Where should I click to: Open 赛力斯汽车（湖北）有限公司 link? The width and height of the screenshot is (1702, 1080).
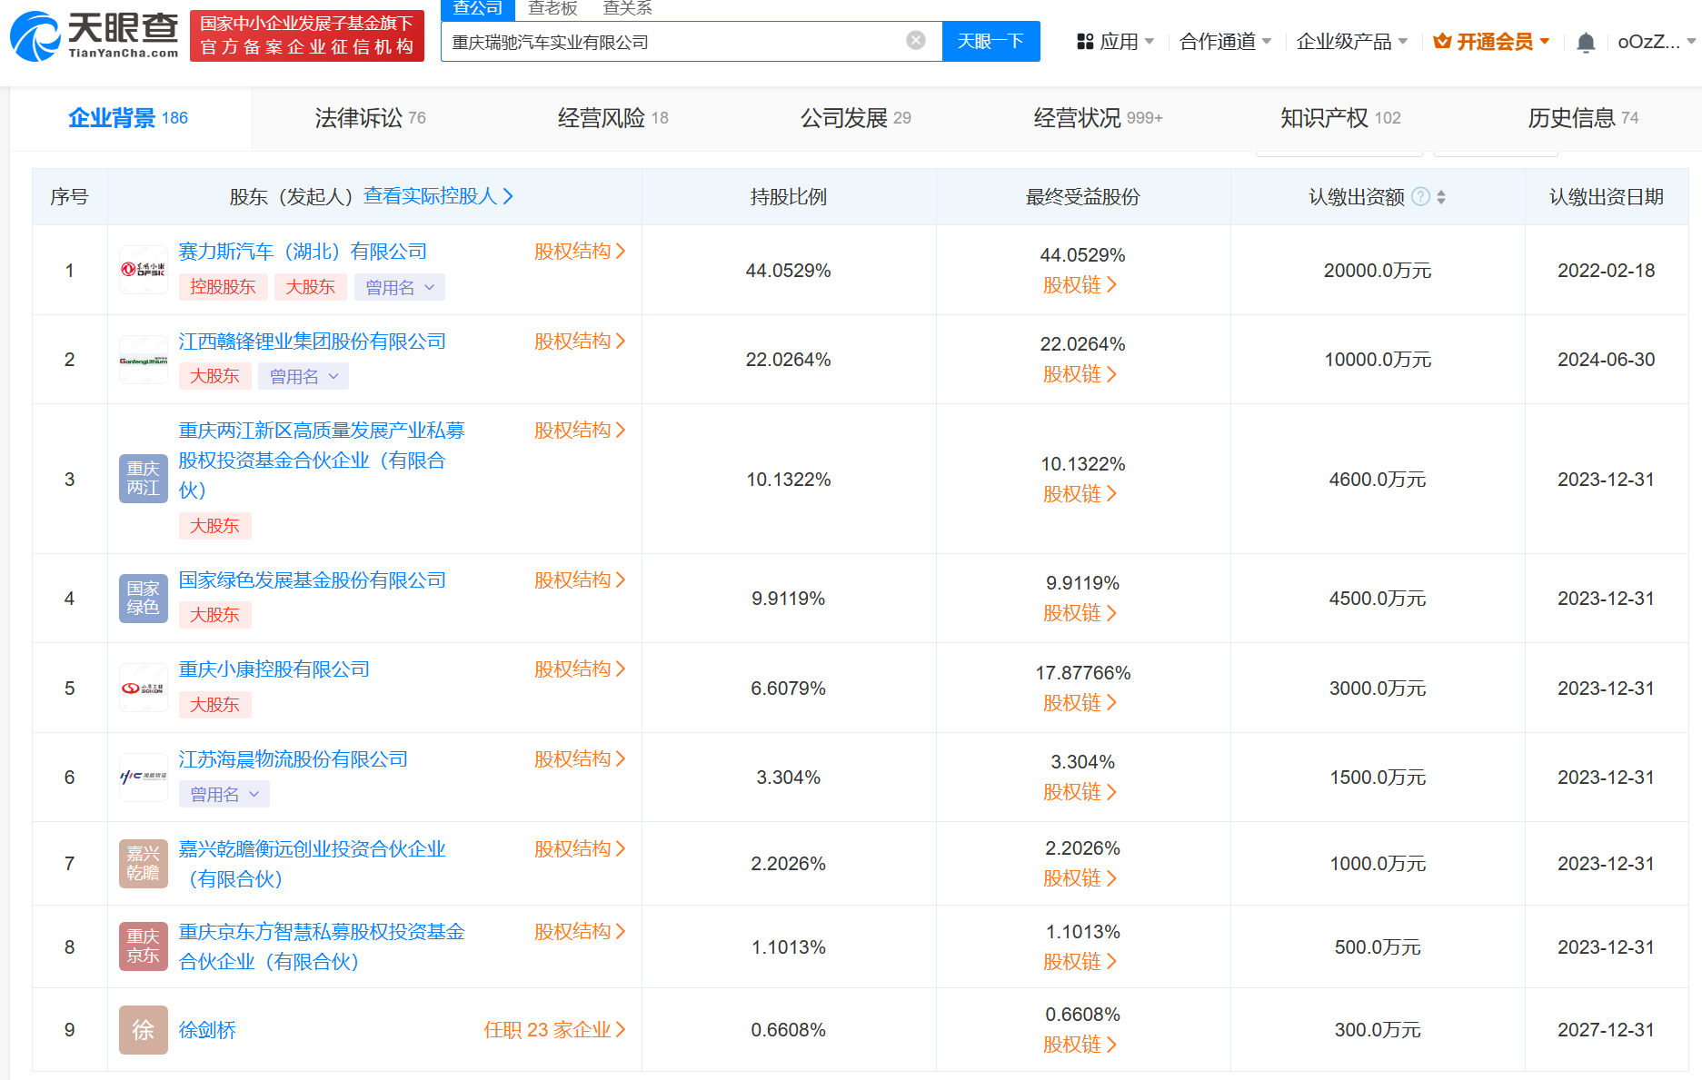tap(303, 252)
